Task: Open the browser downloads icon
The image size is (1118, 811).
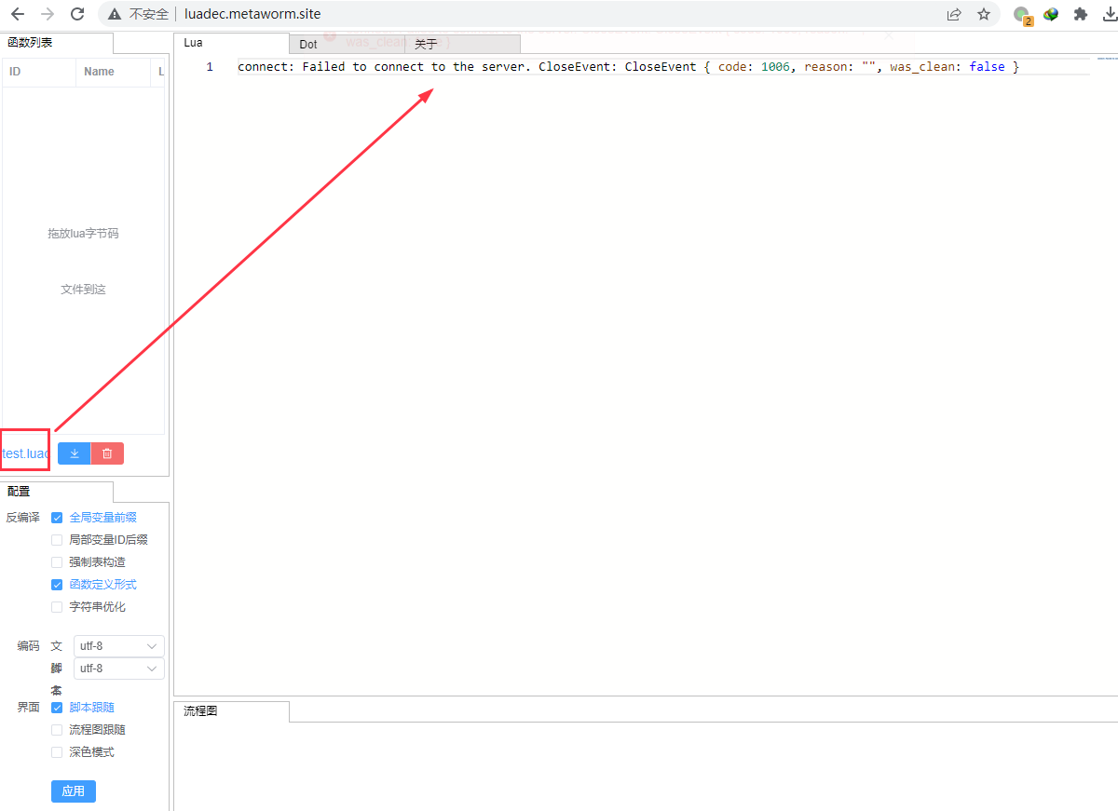Action: pos(1110,14)
